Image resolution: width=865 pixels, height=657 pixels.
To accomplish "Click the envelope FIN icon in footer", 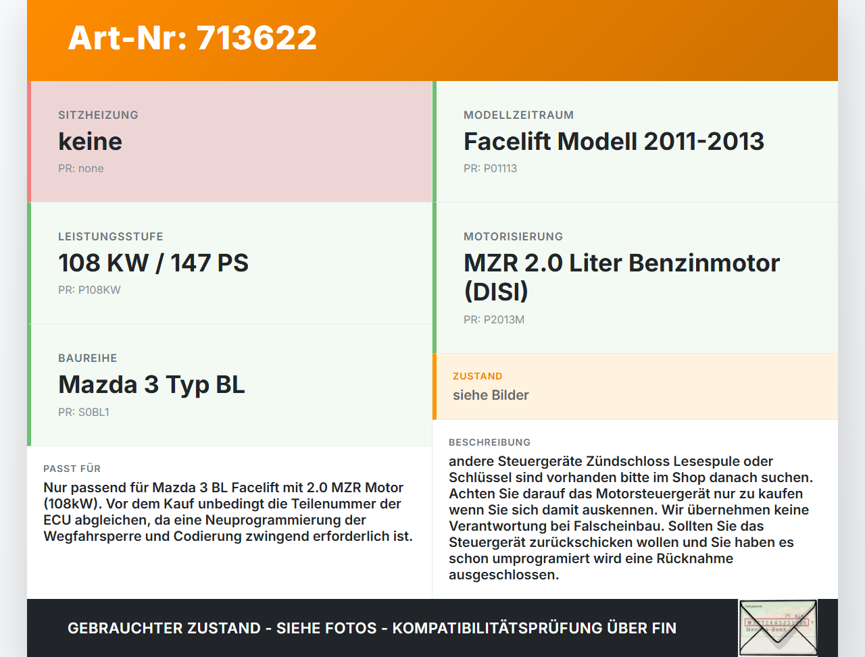I will click(x=778, y=628).
